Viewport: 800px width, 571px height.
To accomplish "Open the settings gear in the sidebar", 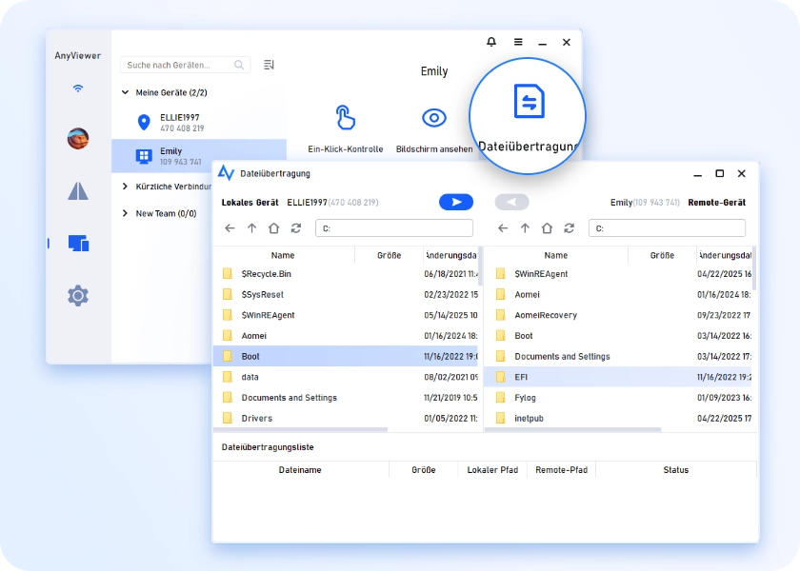I will 78,296.
